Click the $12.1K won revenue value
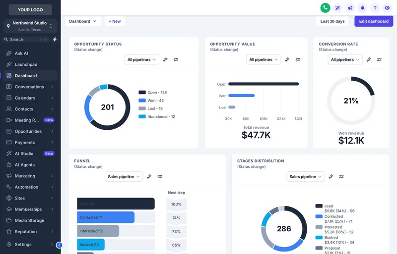Screen dimensions: 397x254 tap(351, 141)
